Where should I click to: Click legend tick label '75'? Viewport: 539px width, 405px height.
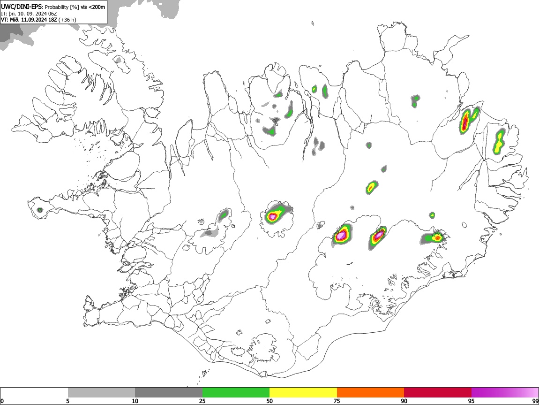click(x=337, y=401)
